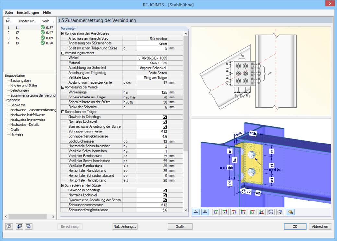Click the green check icon for node 11

coord(42,27)
